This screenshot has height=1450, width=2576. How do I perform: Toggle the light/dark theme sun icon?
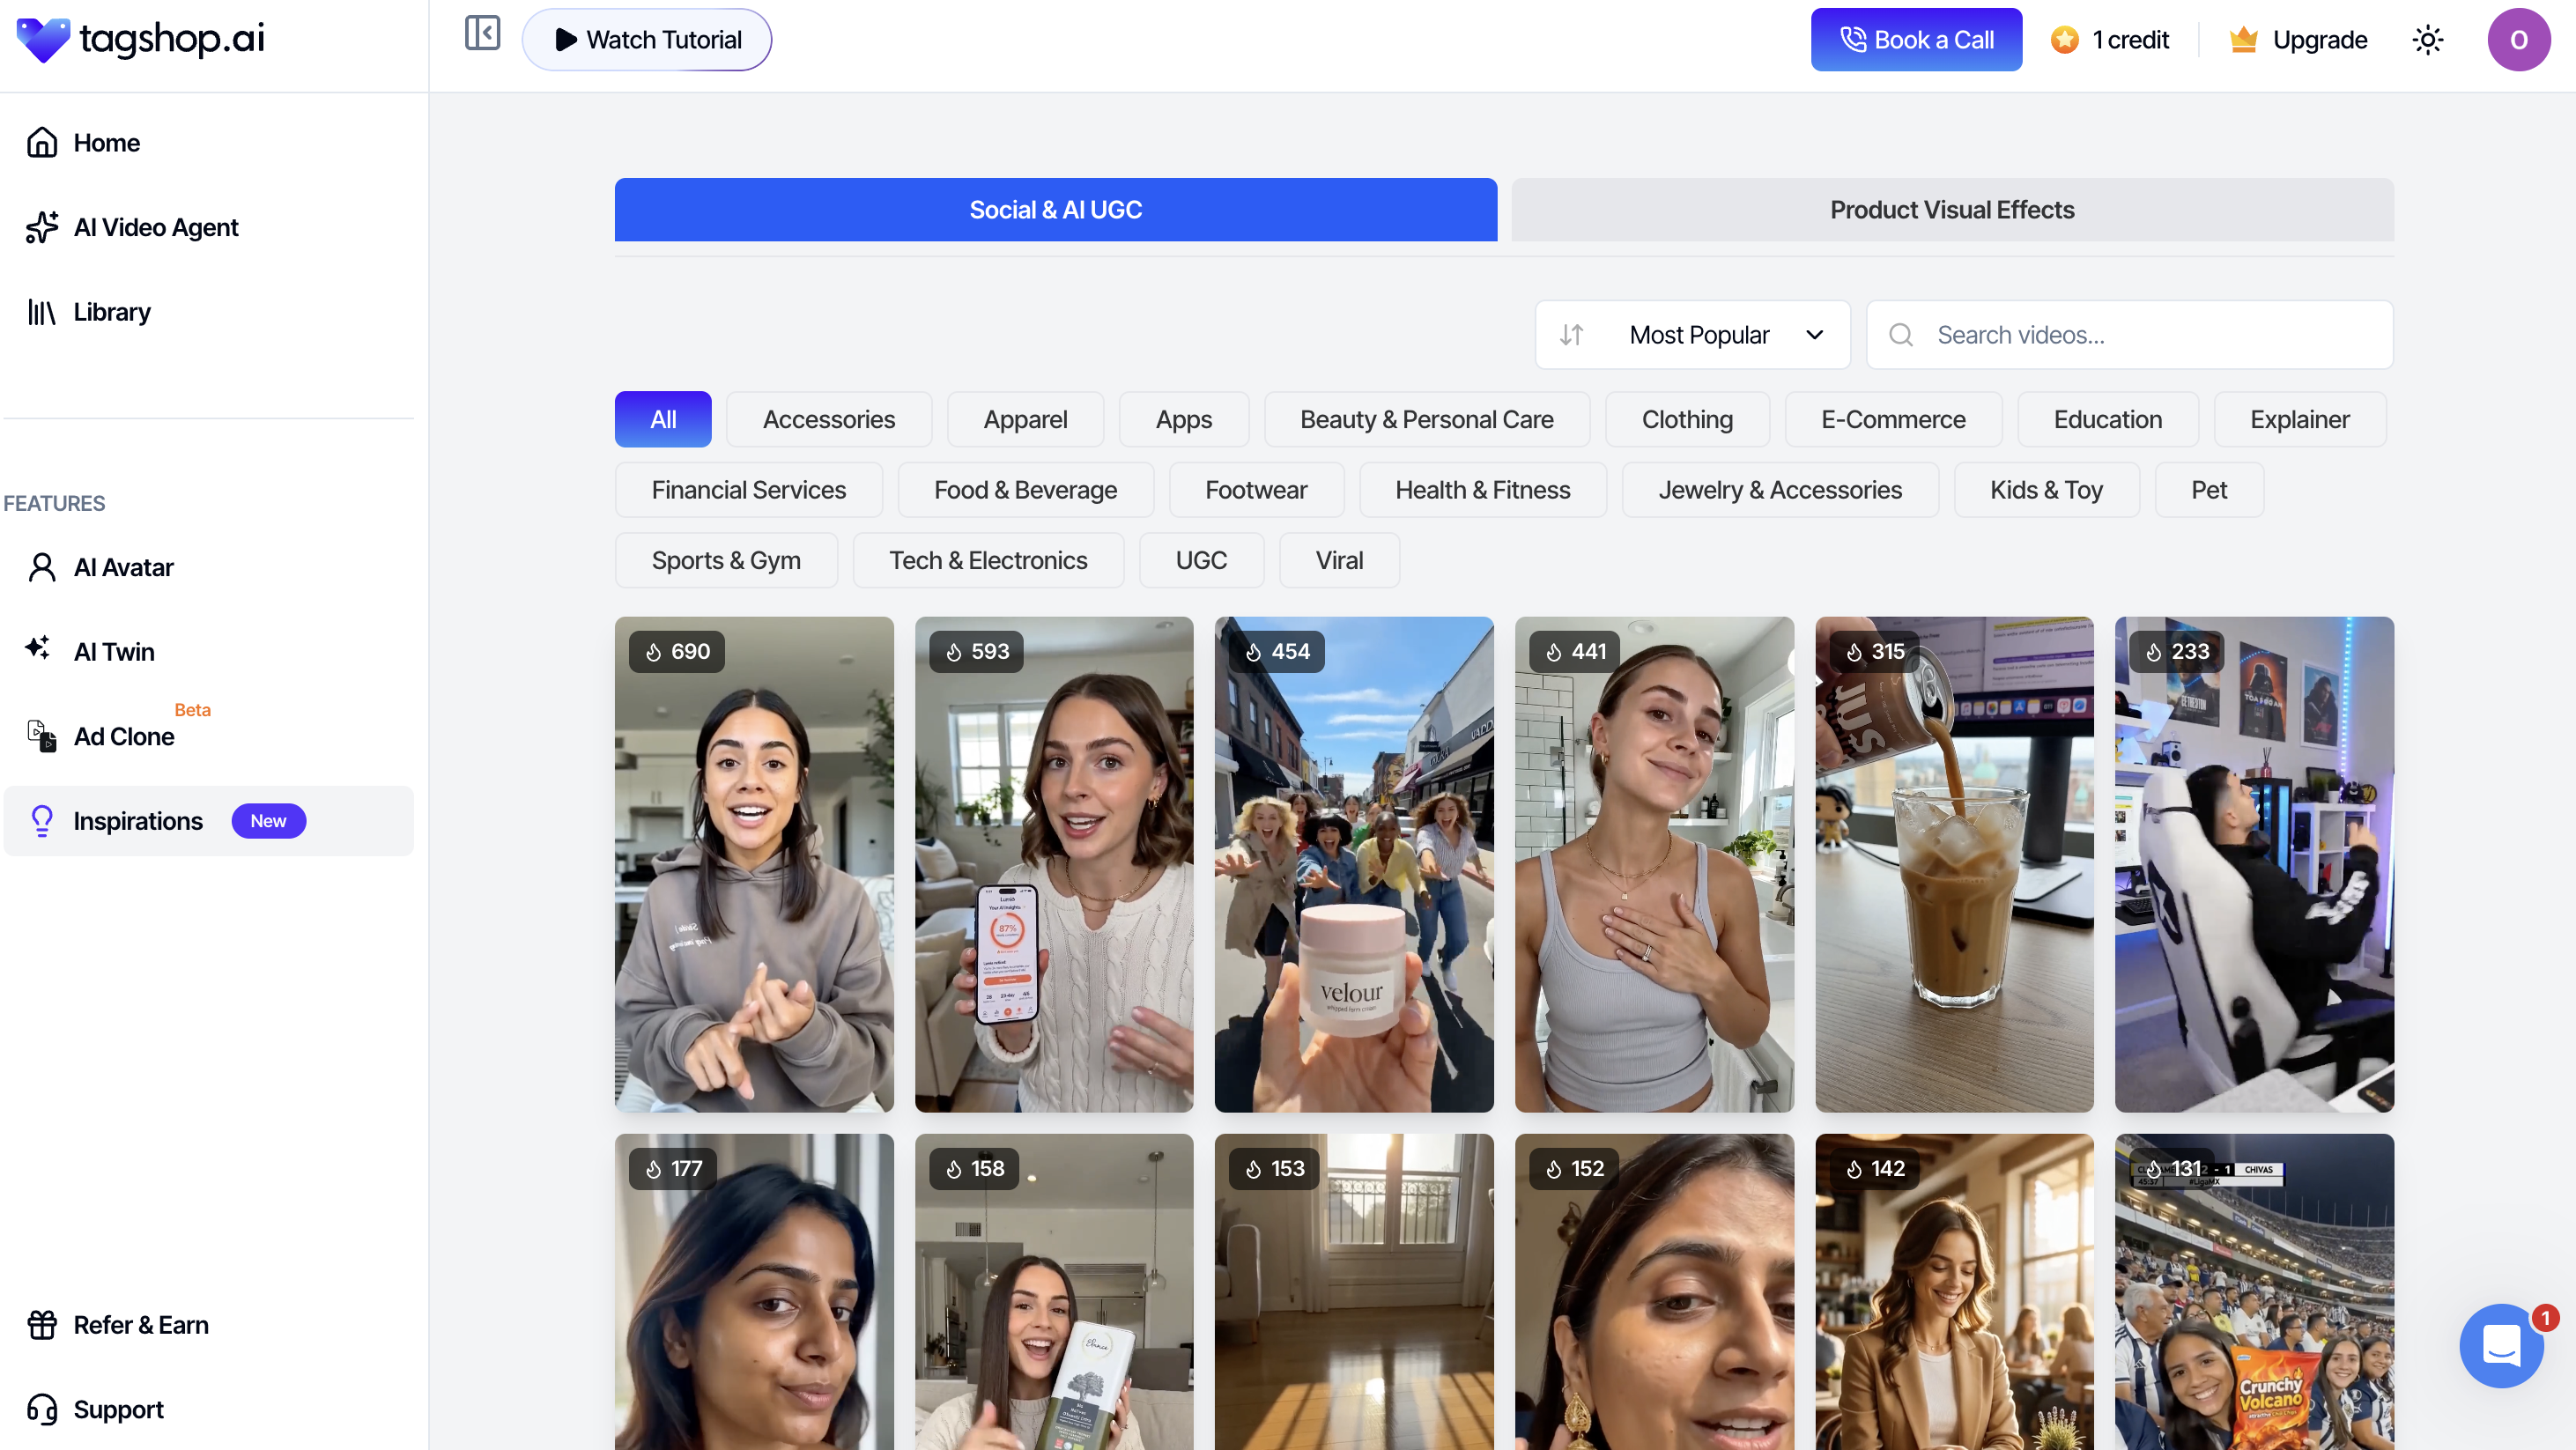coord(2427,40)
